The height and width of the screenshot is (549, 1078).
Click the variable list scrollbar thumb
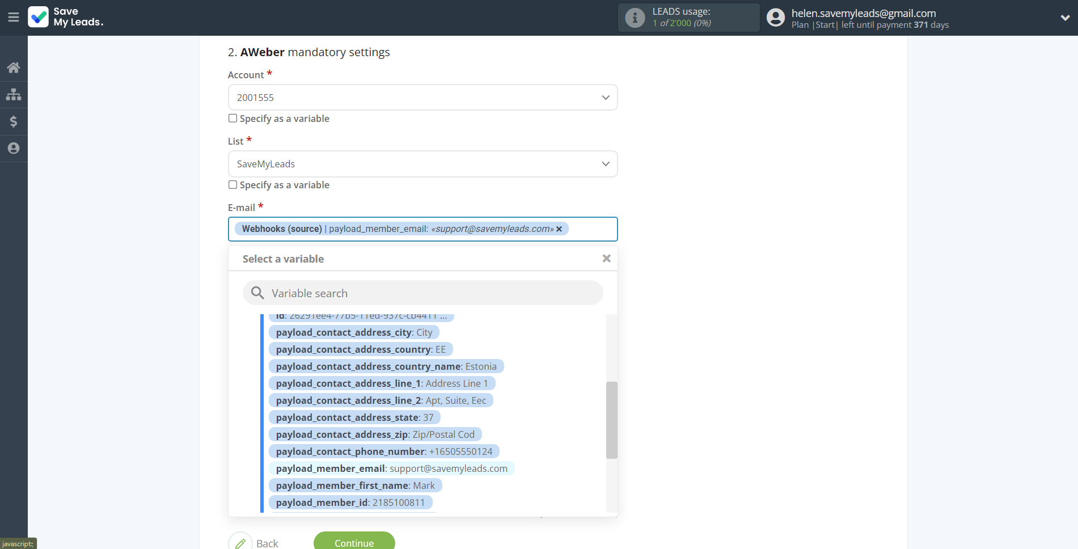pyautogui.click(x=611, y=420)
